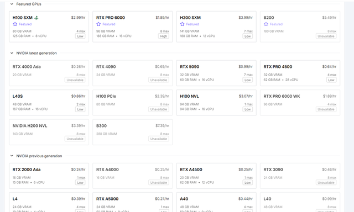Click the Unavailable badge on RTX 4000 Ada
Screen dimensions: 354x212
click(75, 80)
